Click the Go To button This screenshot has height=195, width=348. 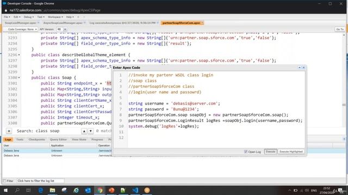(x=340, y=29)
